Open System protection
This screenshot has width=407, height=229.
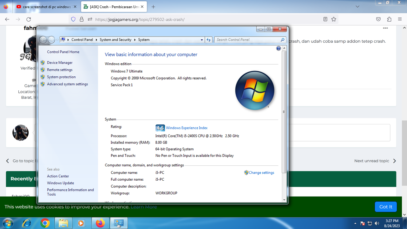coord(61,77)
